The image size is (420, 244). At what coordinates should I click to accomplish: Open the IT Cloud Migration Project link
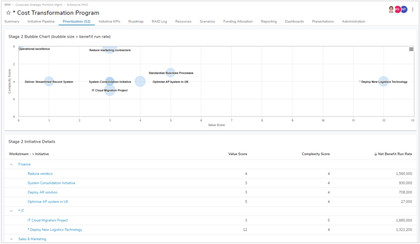[x=48, y=220]
